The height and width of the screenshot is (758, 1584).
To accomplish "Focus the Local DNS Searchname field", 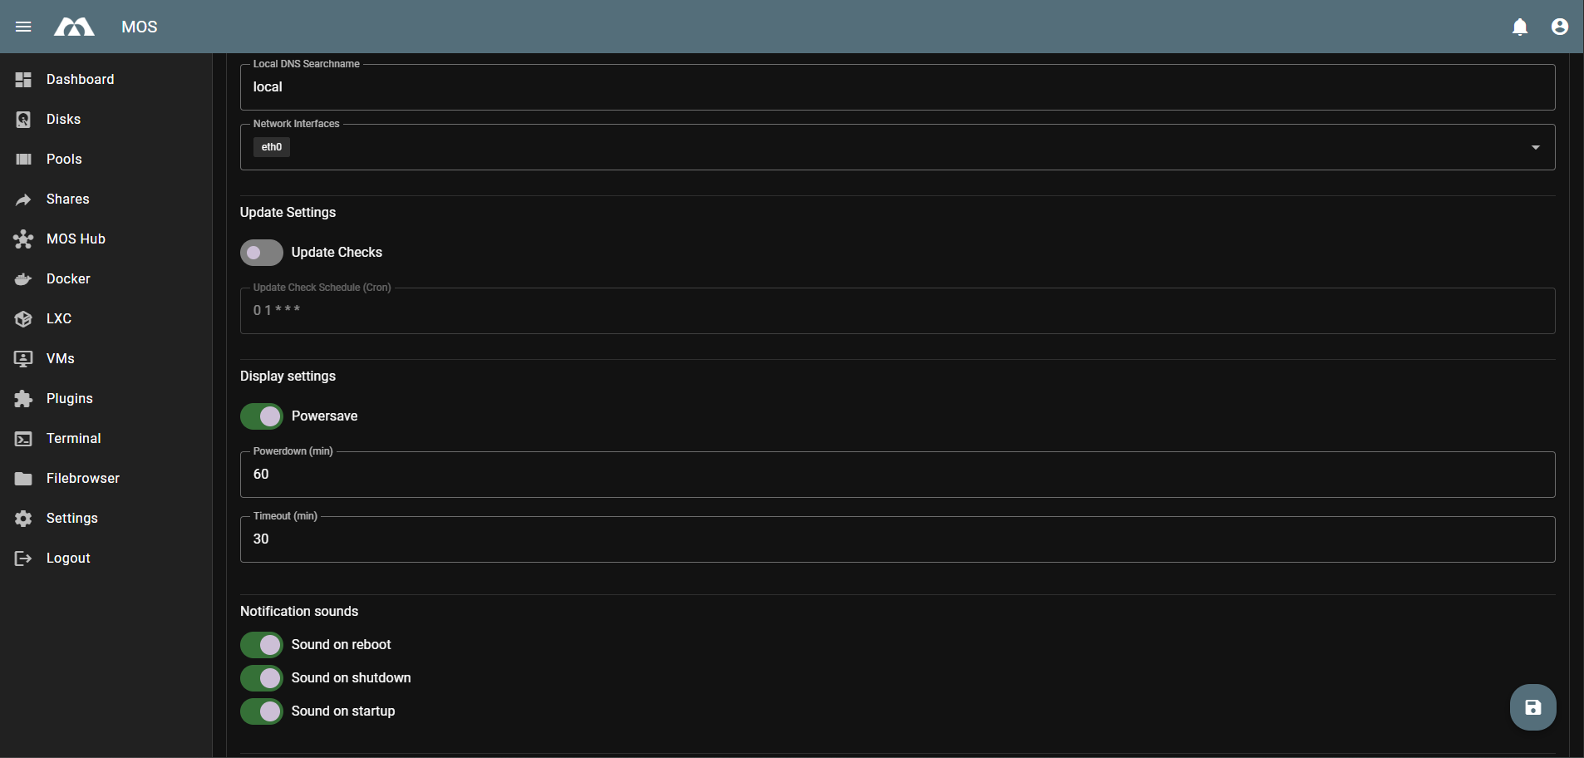I will (x=898, y=87).
